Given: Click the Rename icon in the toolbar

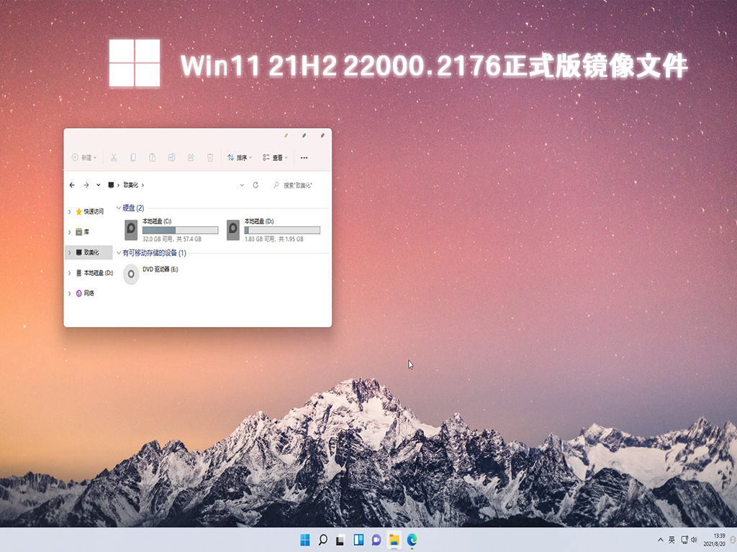Looking at the screenshot, I should pos(173,157).
